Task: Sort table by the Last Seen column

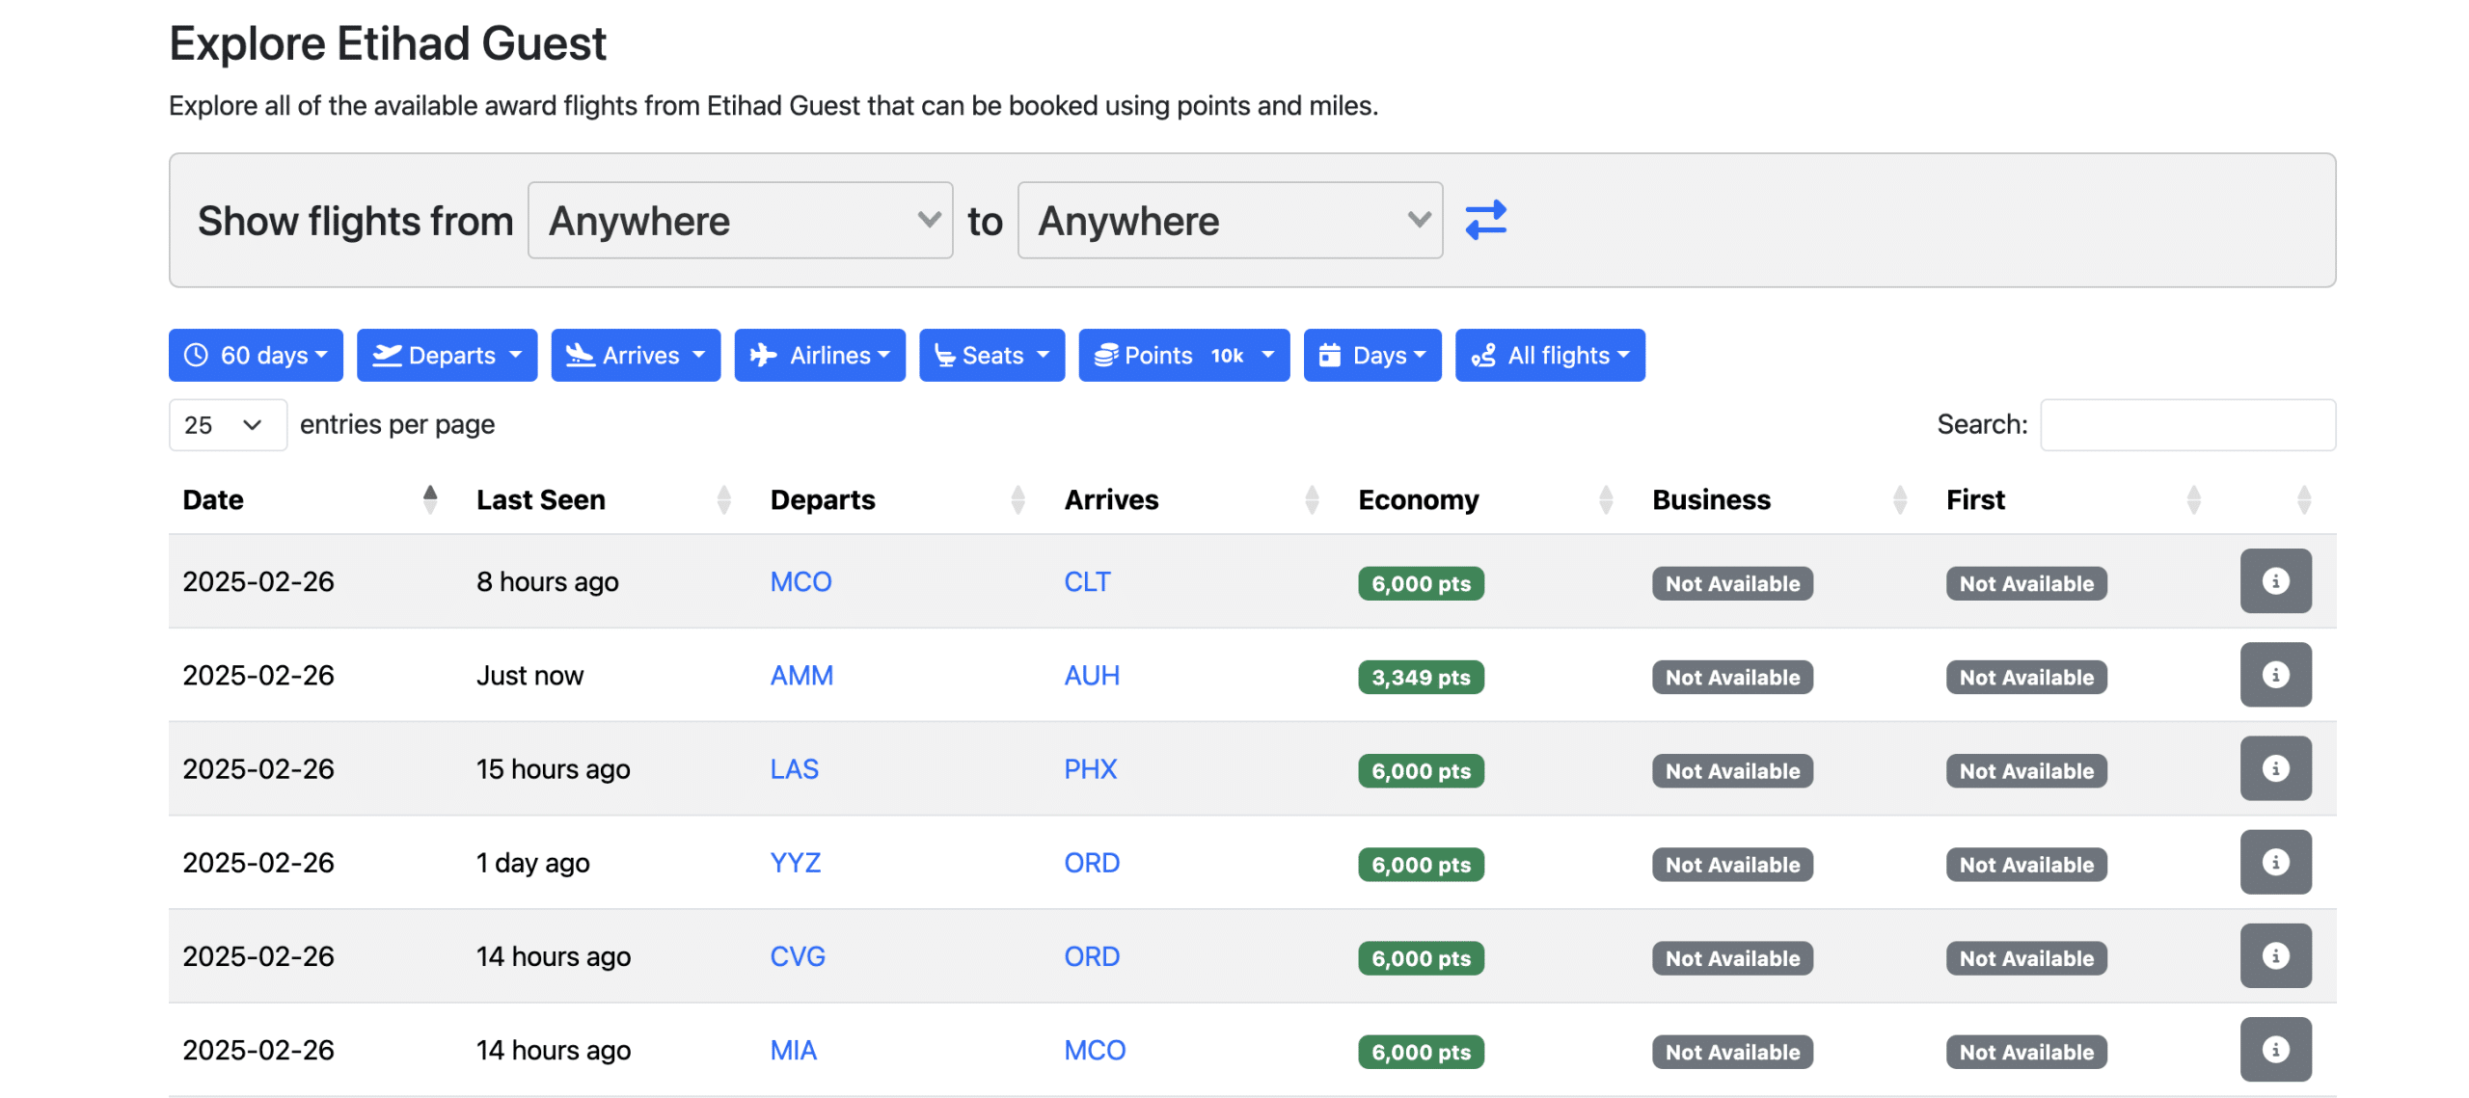Action: click(x=540, y=499)
